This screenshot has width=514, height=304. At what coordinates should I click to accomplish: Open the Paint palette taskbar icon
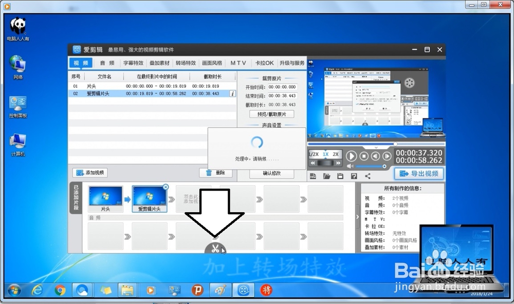(221, 290)
